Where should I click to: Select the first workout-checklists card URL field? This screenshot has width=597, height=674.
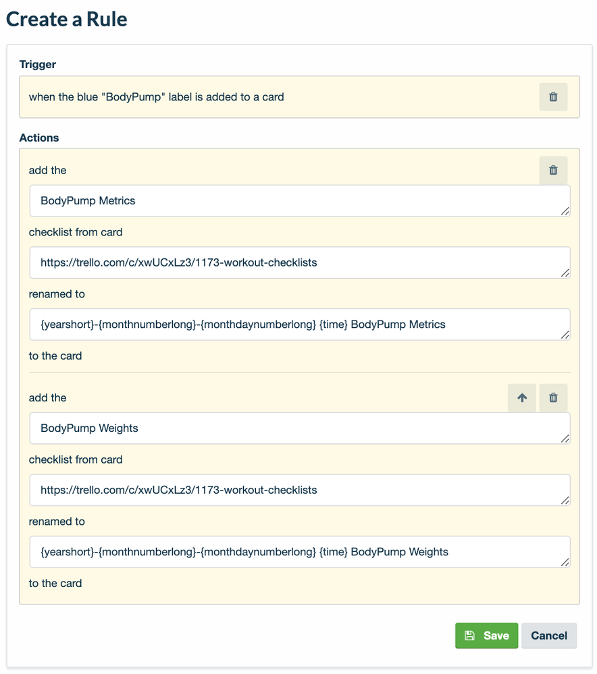297,262
